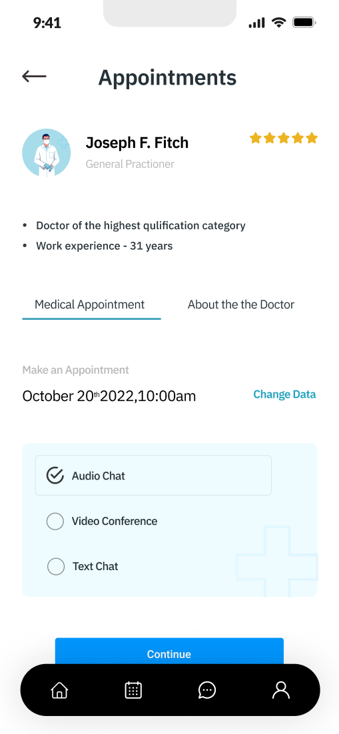Switch to About the the Doctor tab

pyautogui.click(x=241, y=305)
